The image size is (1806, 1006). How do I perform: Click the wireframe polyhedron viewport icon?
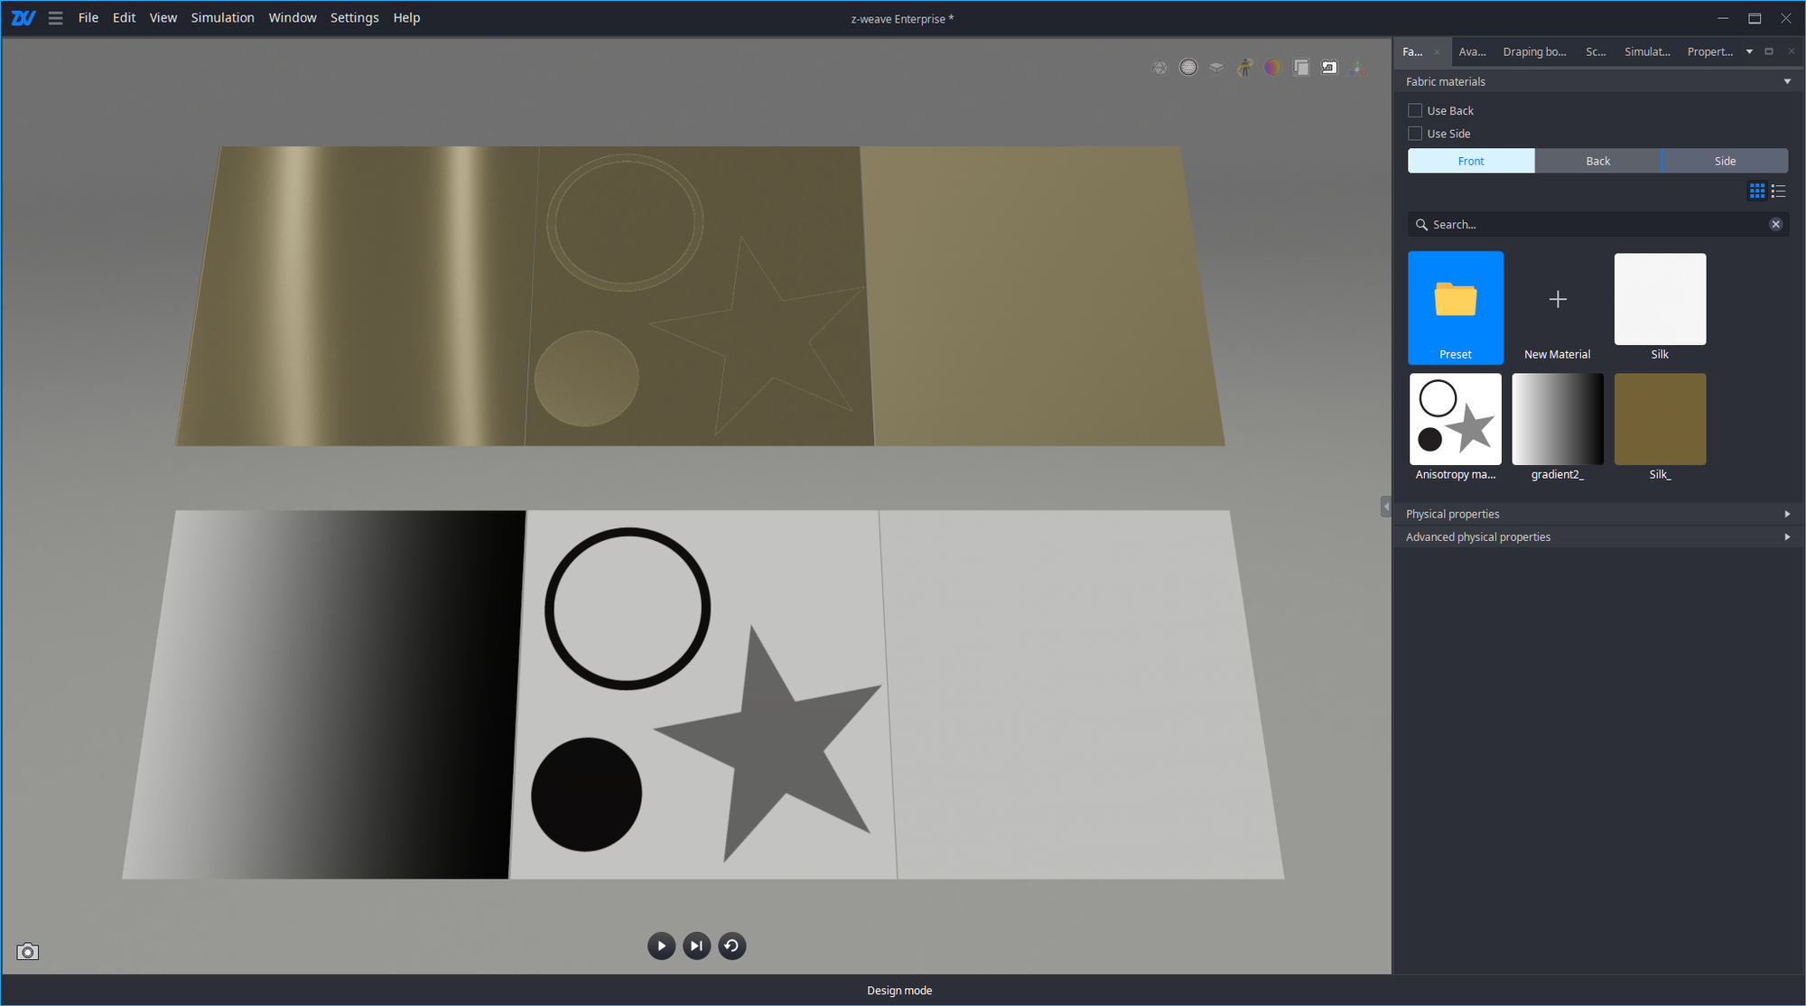[x=1160, y=68]
